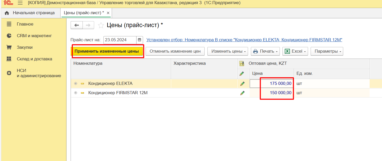The height and width of the screenshot is (161, 382).
Task: Open the Установлен отбор filter link
Action: point(244,40)
